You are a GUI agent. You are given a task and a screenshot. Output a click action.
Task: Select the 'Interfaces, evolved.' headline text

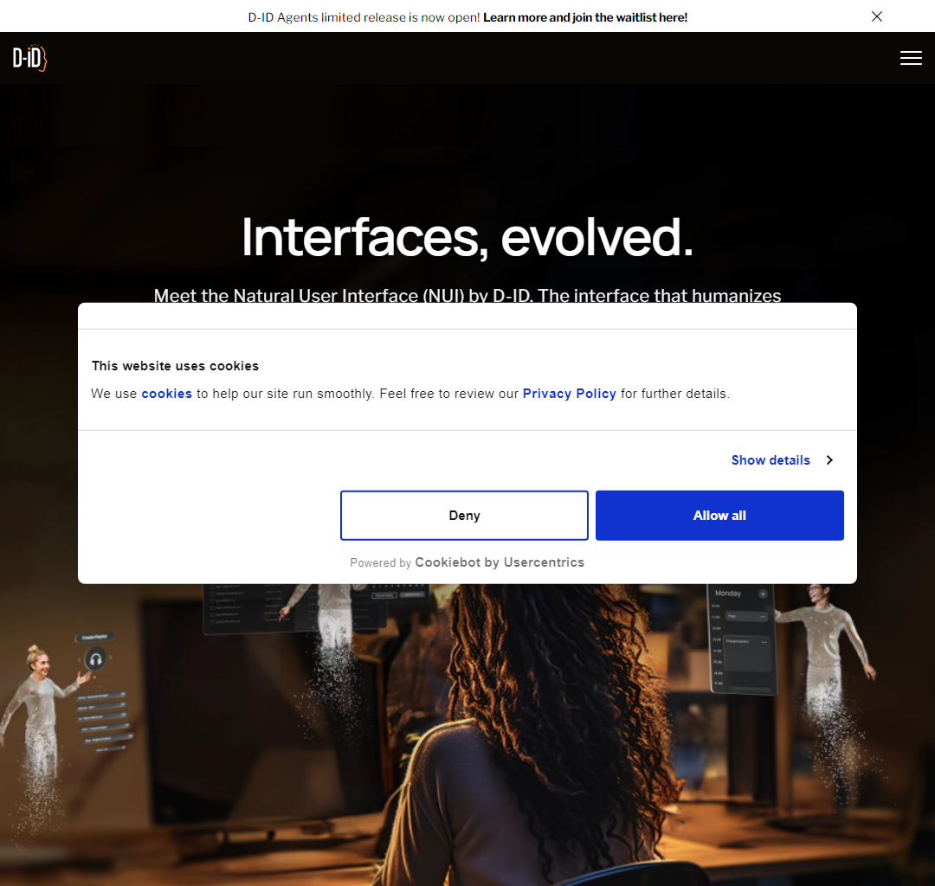[x=467, y=238]
